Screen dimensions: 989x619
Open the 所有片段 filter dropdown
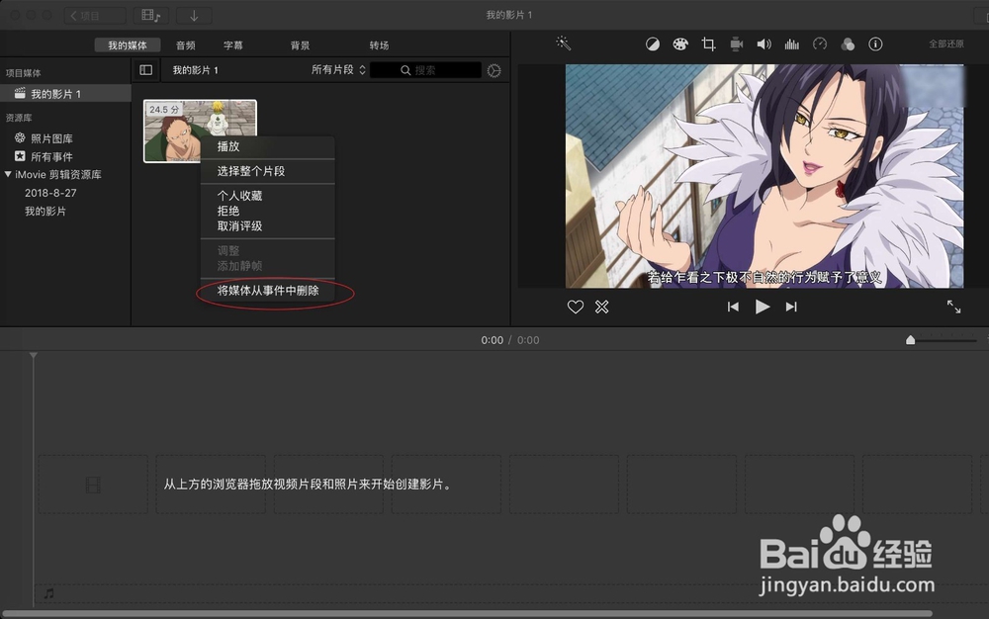(x=338, y=70)
